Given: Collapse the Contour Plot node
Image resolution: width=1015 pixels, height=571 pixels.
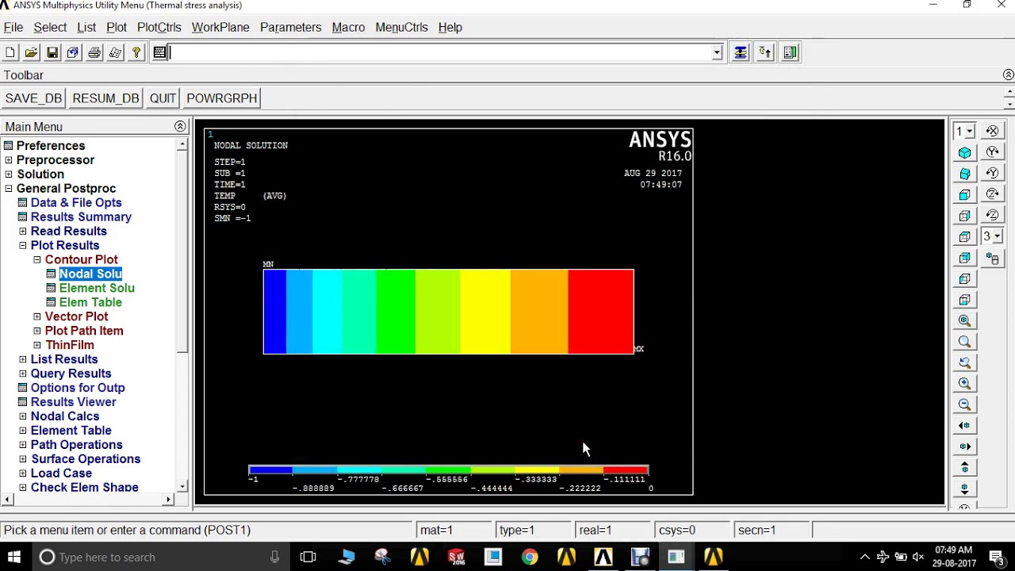Looking at the screenshot, I should [x=37, y=260].
